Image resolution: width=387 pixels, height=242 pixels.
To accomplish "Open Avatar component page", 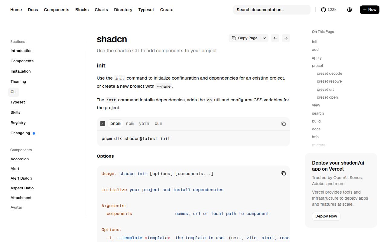I will [16, 208].
